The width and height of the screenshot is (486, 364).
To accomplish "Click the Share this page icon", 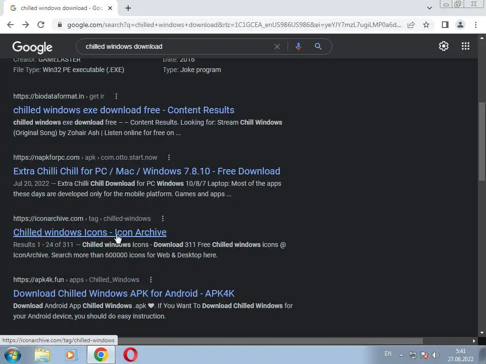I will click(411, 25).
